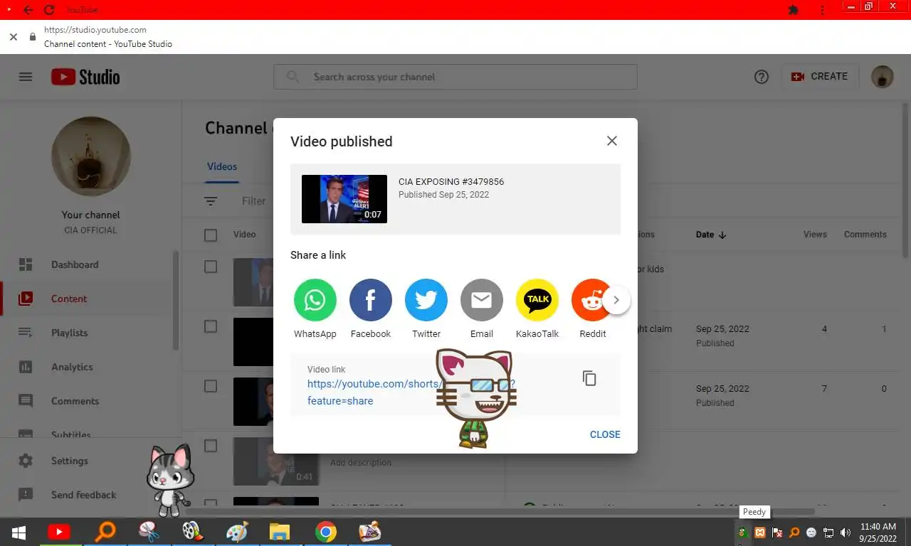The height and width of the screenshot is (546, 911).
Task: Open the CIA EXPOSING video thumbnail
Action: pos(344,199)
